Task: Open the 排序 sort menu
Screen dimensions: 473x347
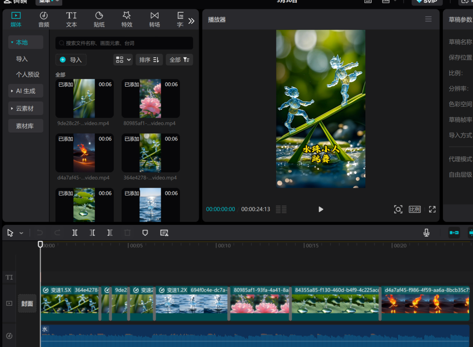Action: pyautogui.click(x=149, y=60)
